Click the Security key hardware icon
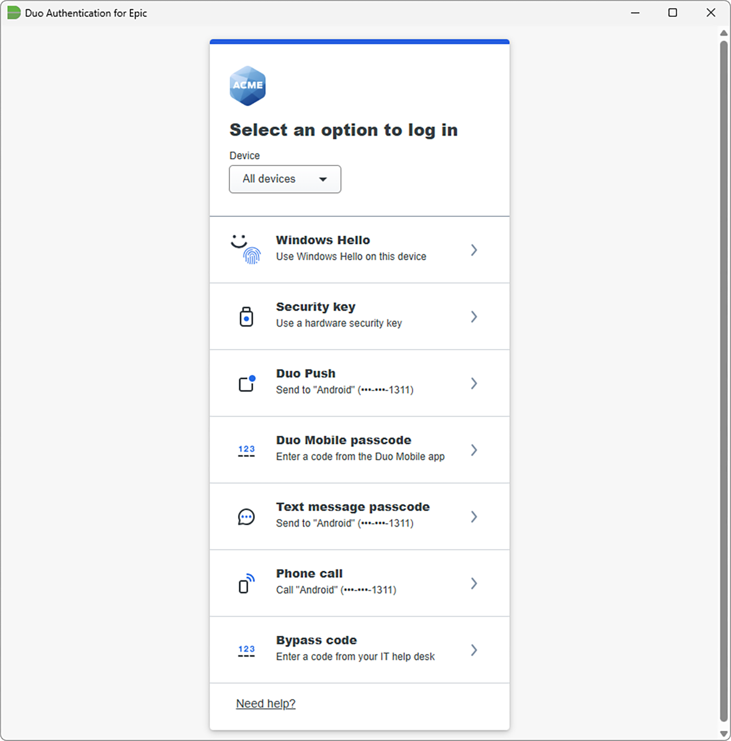The height and width of the screenshot is (741, 731). [247, 316]
